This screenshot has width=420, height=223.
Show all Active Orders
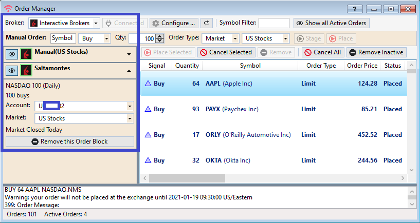pyautogui.click(x=332, y=23)
